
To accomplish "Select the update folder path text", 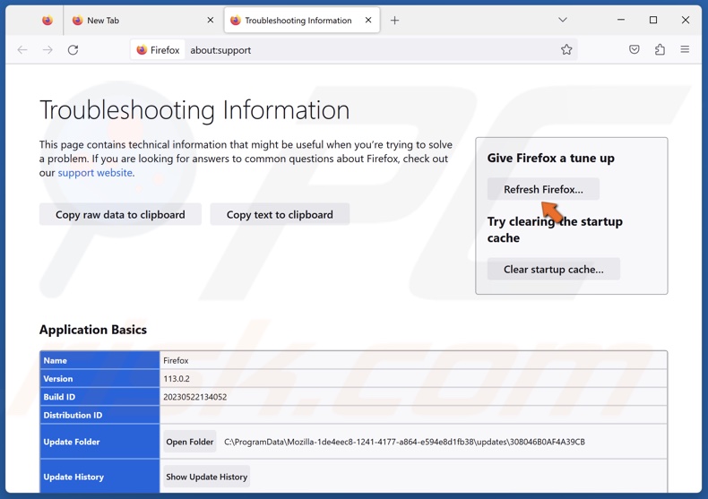I will (404, 442).
